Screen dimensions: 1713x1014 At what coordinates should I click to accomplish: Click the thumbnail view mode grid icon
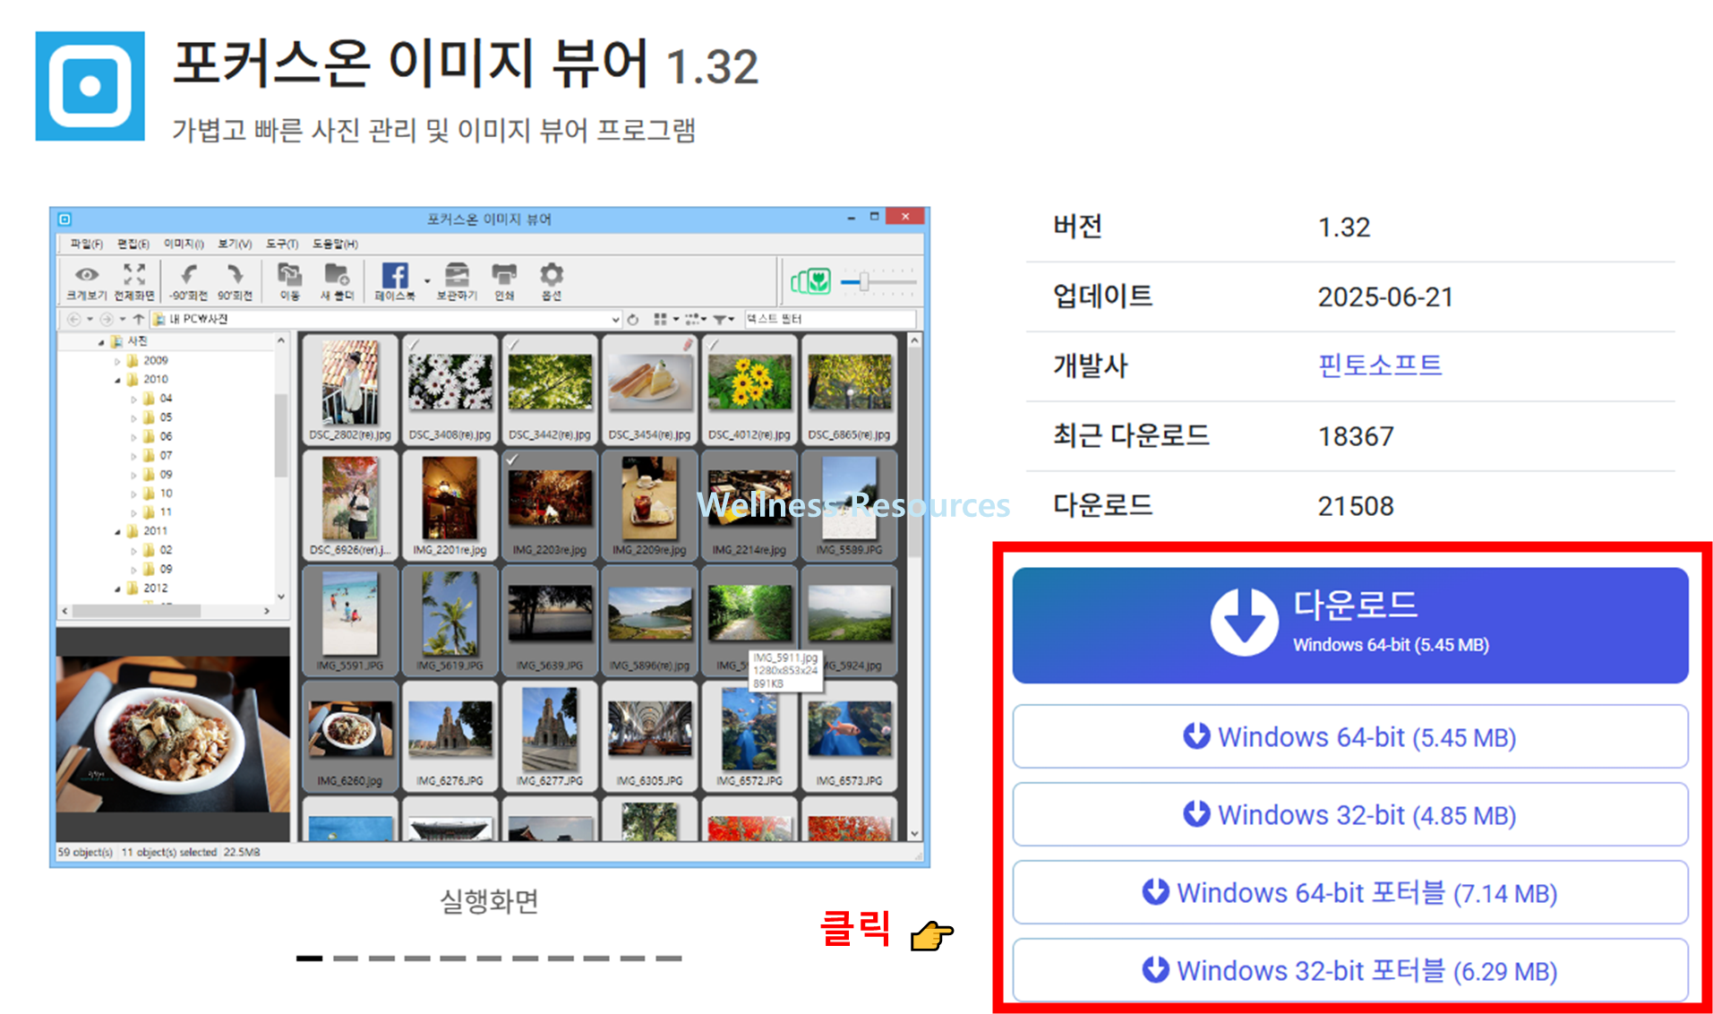coord(660,319)
